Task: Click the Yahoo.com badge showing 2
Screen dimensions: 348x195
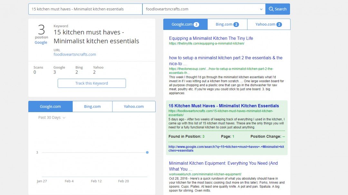Action: 279,24
